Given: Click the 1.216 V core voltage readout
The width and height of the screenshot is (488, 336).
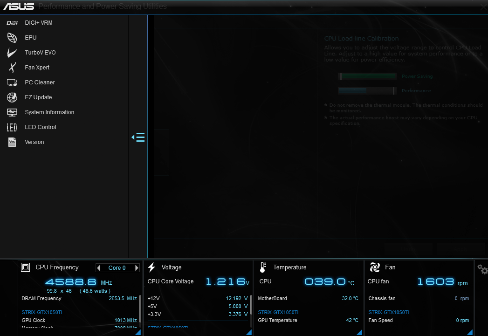Looking at the screenshot, I should tap(227, 282).
